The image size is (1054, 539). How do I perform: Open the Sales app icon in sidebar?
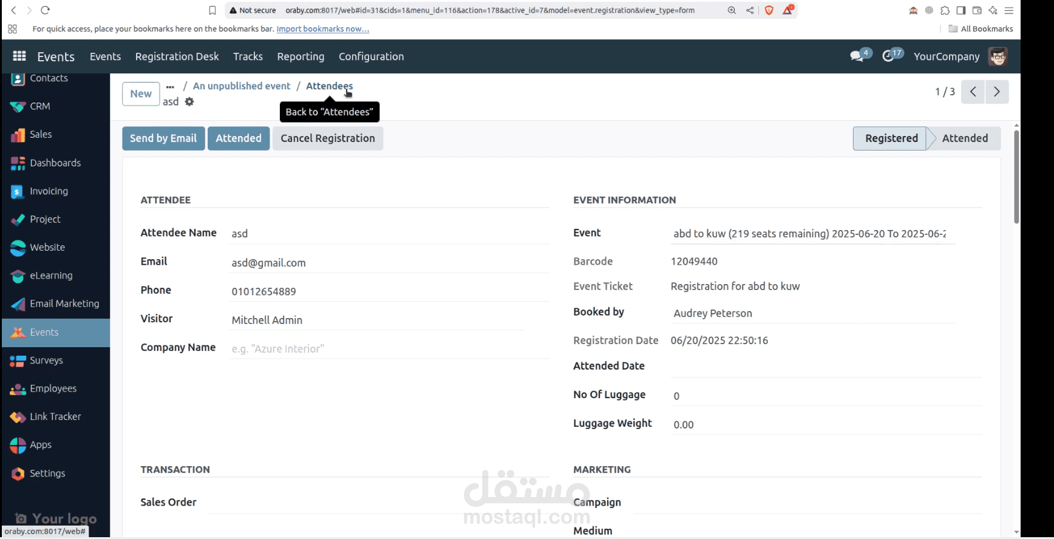[x=18, y=135]
